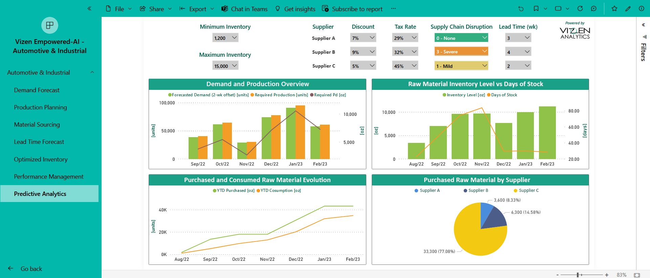The image size is (650, 278).
Task: Open Supplier A lead time 3 dropdown
Action: tap(518, 38)
